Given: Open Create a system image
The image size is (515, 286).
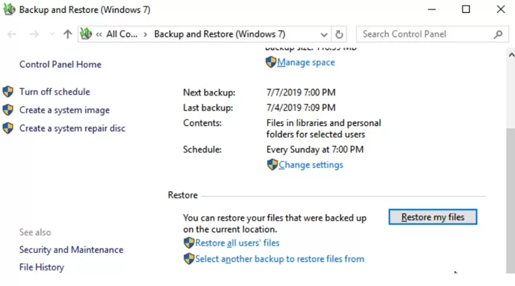Looking at the screenshot, I should coord(65,110).
